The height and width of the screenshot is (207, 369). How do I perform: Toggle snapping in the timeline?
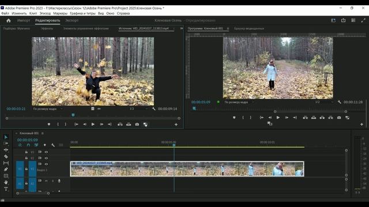pos(28,145)
